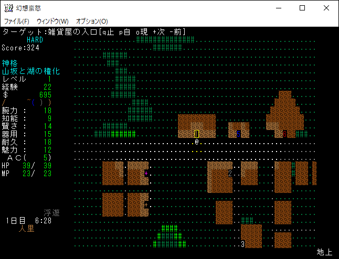
Task: Click the MP 23/23 status line
Action: (26, 174)
